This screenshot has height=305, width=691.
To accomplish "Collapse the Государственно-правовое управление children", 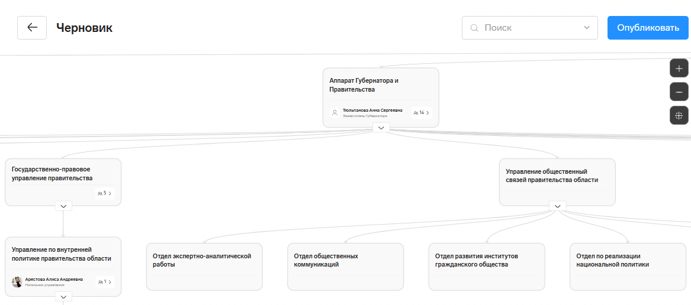I will (63, 206).
